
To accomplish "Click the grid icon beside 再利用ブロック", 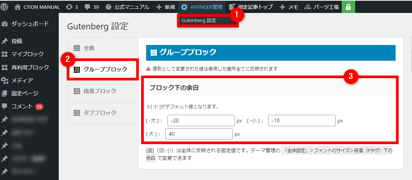I will point(5,67).
